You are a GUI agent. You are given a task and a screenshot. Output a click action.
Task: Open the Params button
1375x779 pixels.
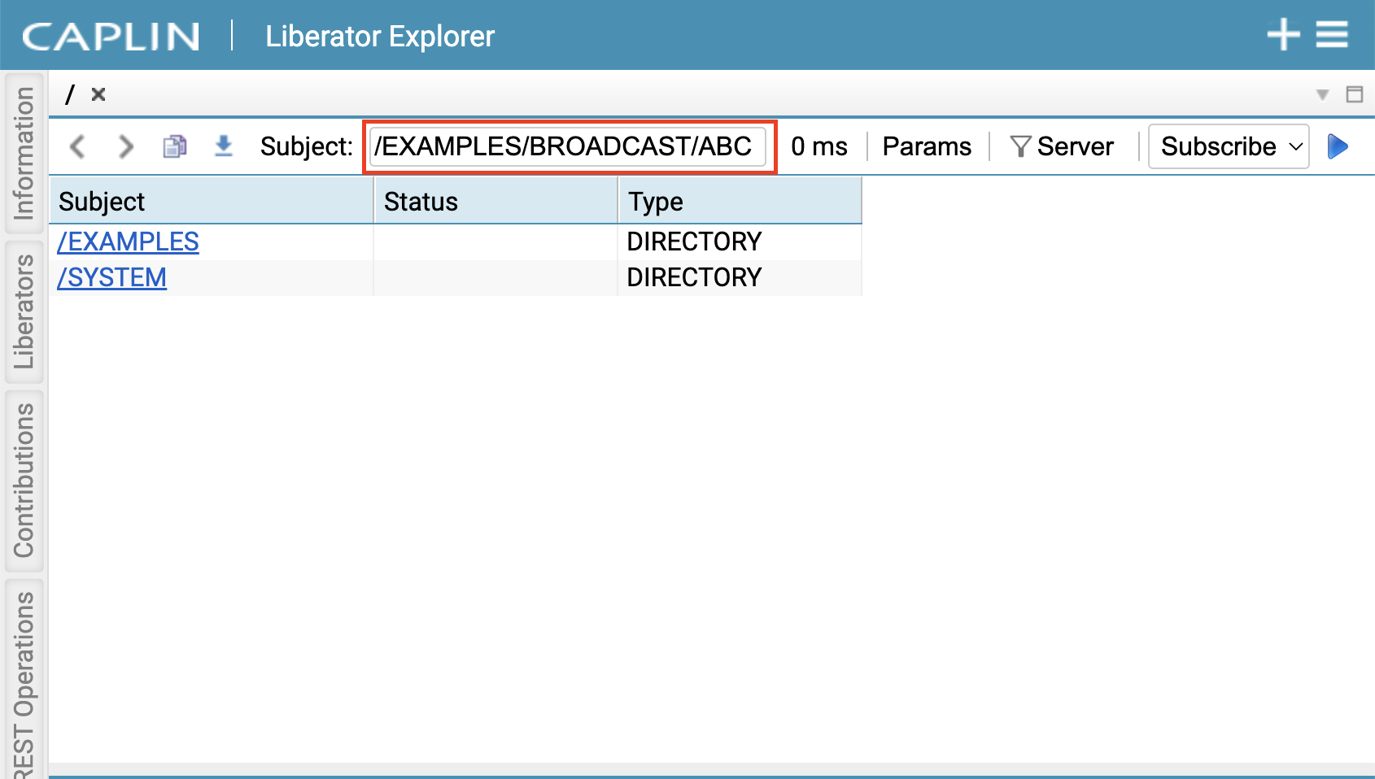(x=927, y=146)
